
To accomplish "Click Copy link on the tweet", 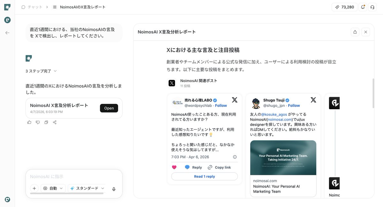I will [219, 167].
